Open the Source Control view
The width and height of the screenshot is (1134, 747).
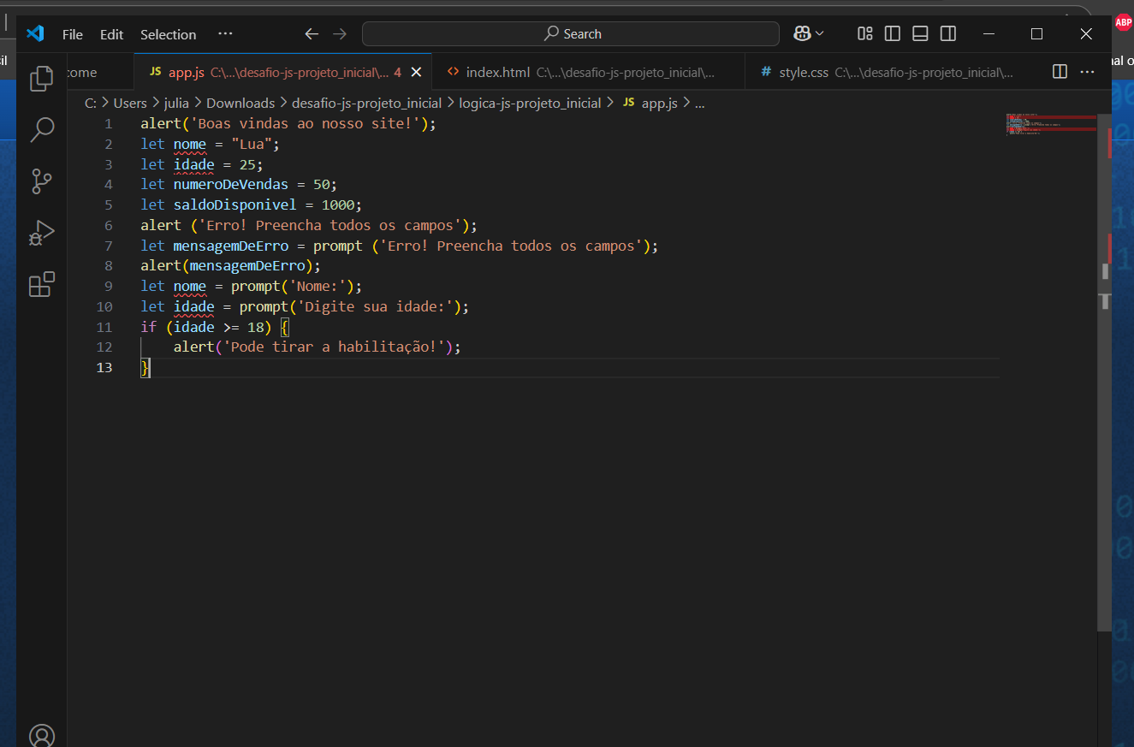(41, 181)
